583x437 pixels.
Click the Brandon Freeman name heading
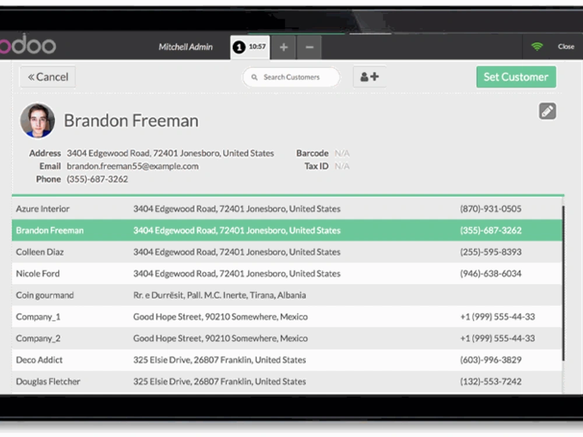tap(131, 121)
